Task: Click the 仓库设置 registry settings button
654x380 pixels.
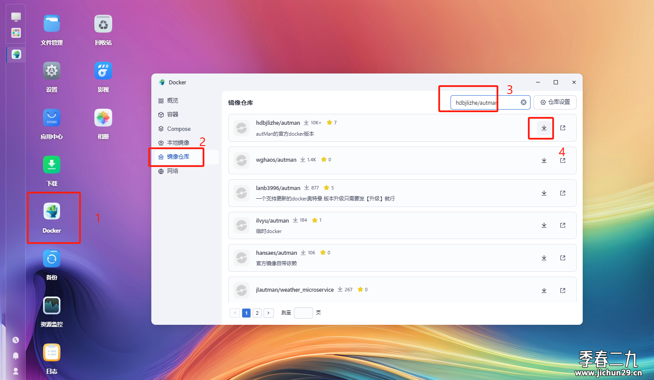Action: point(555,102)
